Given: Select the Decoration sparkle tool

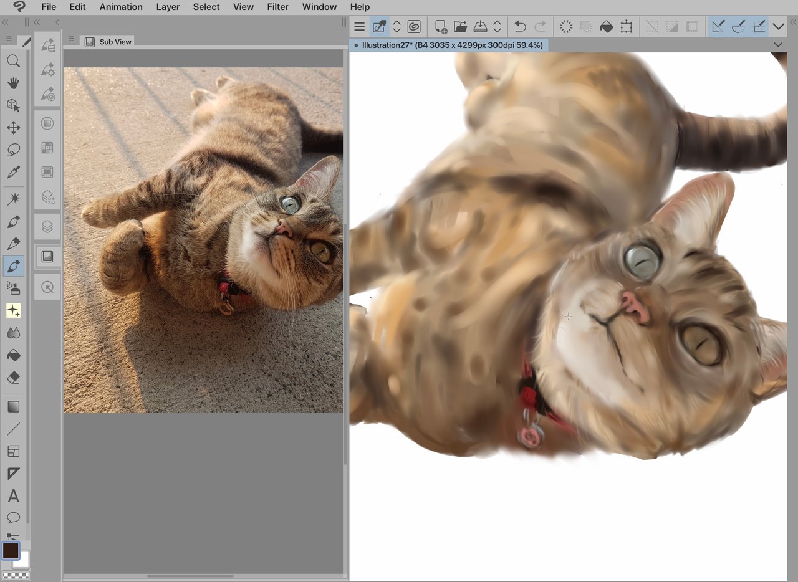Looking at the screenshot, I should tap(13, 310).
